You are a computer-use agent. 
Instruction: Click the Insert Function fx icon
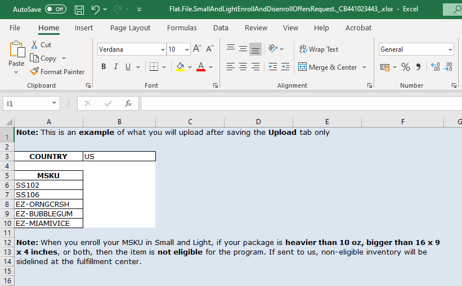click(x=128, y=103)
